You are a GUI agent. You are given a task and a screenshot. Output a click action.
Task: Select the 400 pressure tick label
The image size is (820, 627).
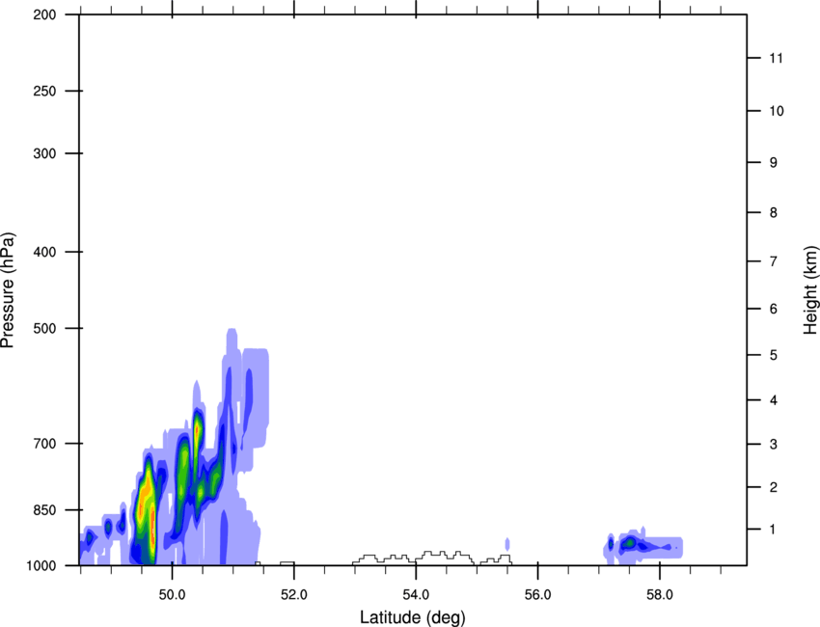tap(44, 252)
